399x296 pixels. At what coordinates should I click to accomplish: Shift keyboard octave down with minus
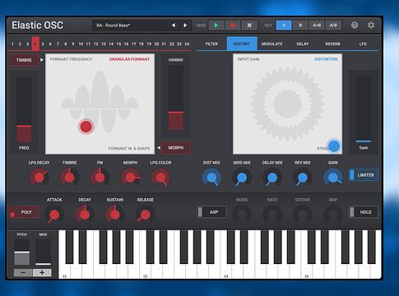pyautogui.click(x=23, y=273)
